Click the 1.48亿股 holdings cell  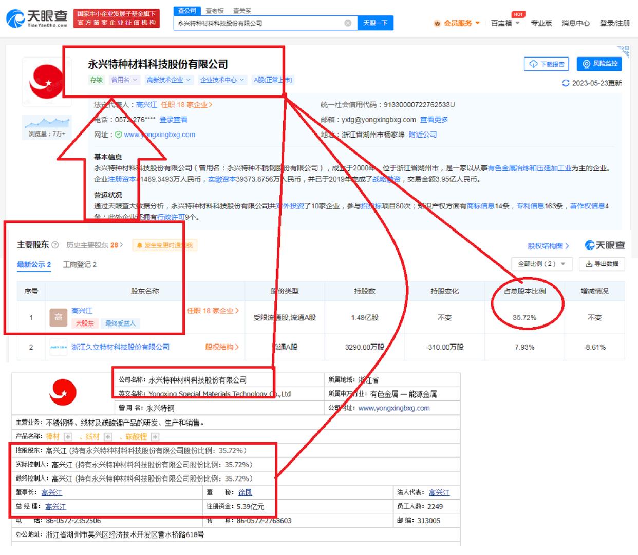tap(365, 318)
